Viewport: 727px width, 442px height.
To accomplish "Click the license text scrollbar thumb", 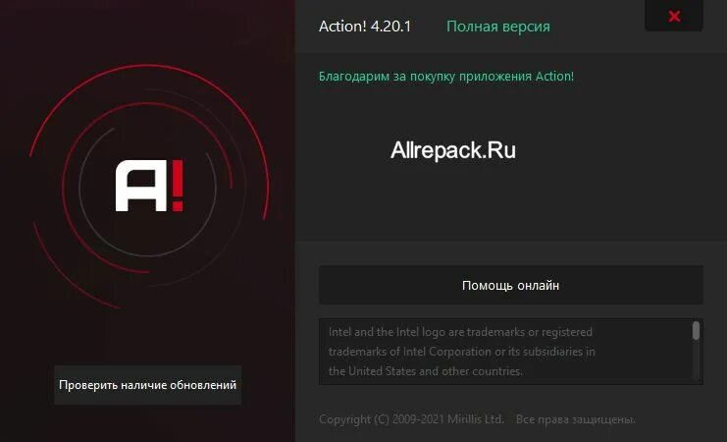I will point(696,331).
